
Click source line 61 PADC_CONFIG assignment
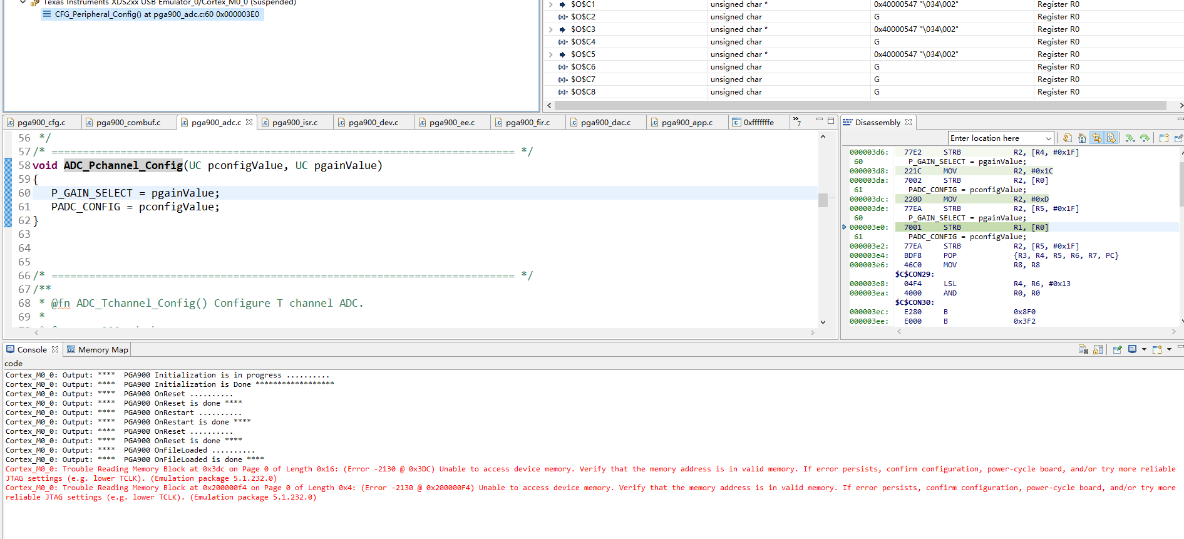coord(135,207)
